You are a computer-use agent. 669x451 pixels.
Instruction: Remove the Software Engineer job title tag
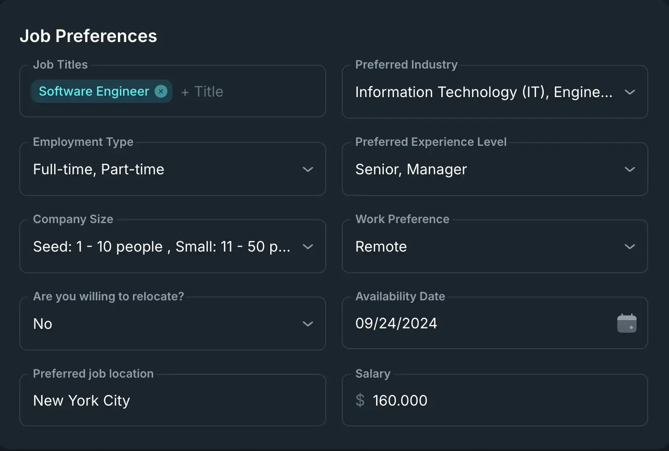(x=161, y=91)
